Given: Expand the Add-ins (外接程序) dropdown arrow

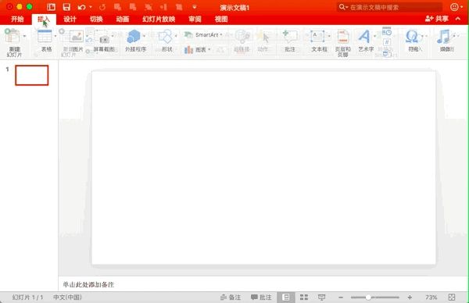Looking at the screenshot, I should point(144,36).
